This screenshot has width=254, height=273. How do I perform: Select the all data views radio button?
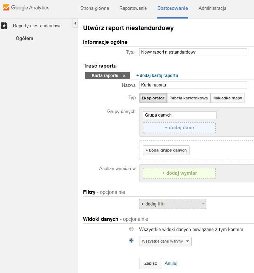(131, 229)
